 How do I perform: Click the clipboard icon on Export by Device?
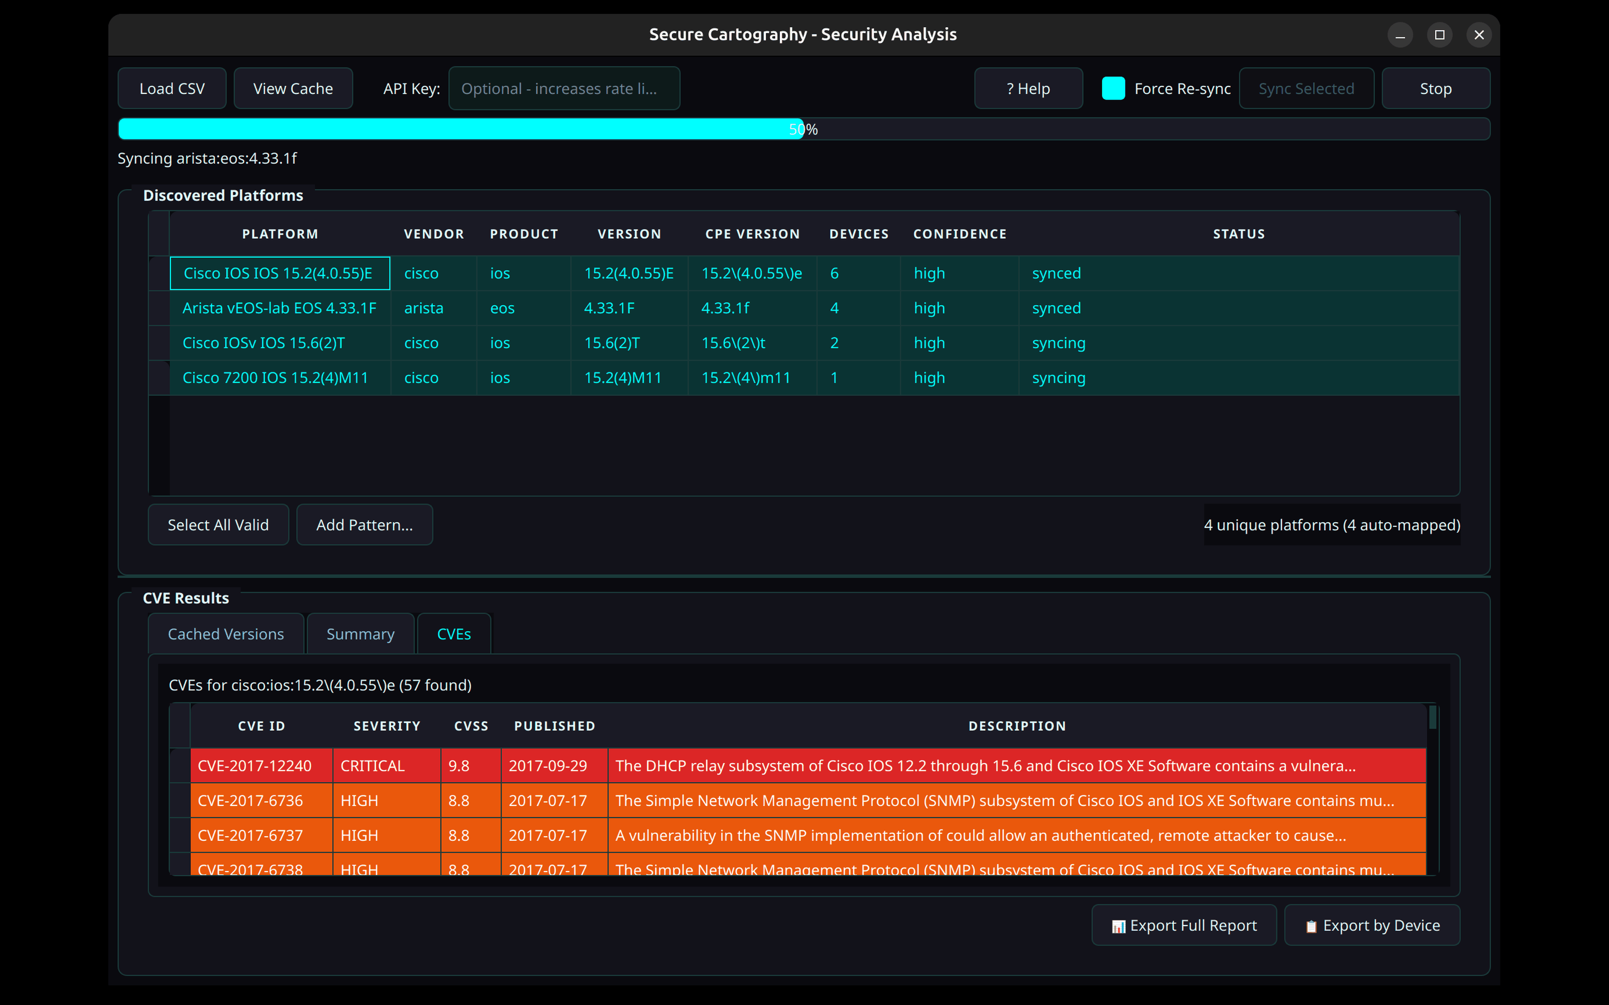[1312, 925]
